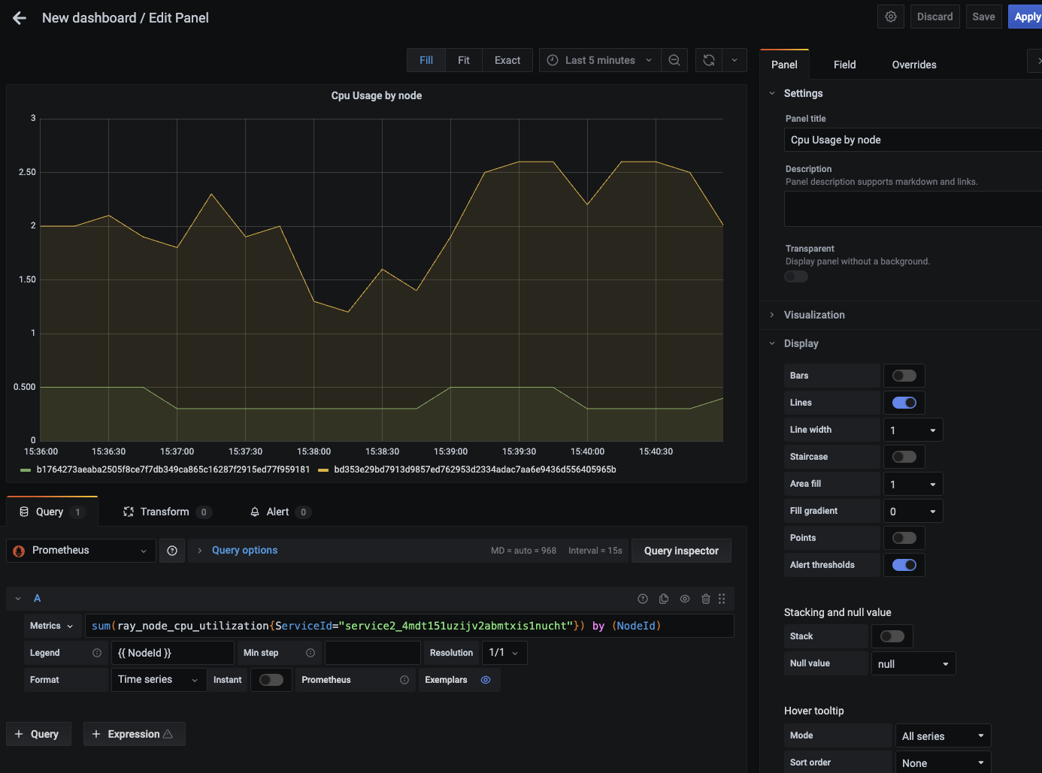Open refresh interval dropdown arrow
1042x773 pixels.
pos(735,60)
